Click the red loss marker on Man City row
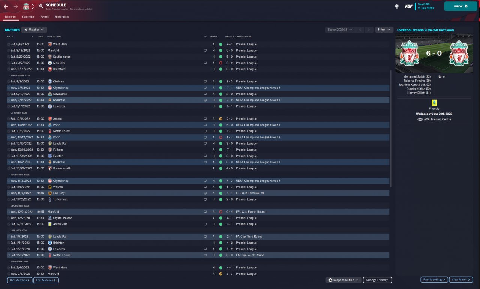The height and width of the screenshot is (289, 480). pos(221,63)
